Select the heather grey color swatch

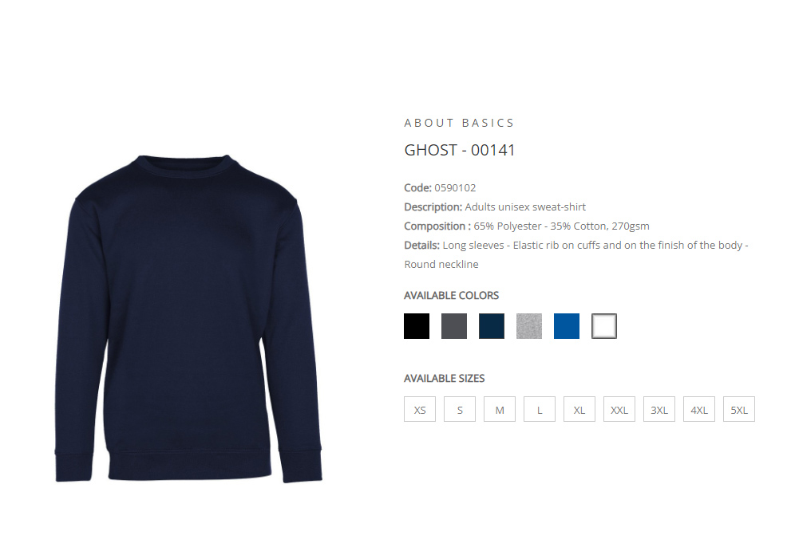click(x=529, y=325)
